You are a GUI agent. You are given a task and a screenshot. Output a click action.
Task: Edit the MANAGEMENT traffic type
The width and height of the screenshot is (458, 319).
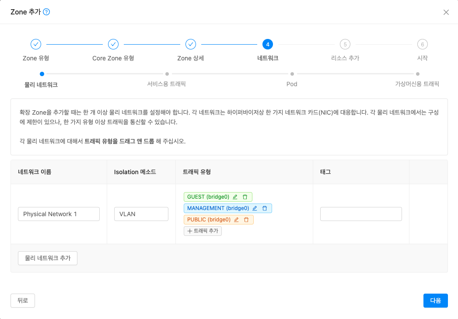coord(255,208)
